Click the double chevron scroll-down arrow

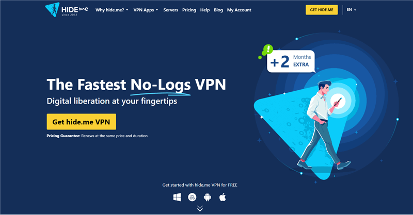(x=200, y=209)
